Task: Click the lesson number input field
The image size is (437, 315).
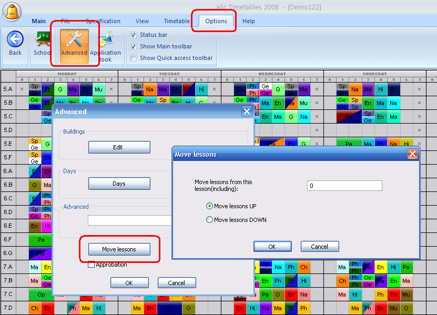Action: pyautogui.click(x=344, y=186)
